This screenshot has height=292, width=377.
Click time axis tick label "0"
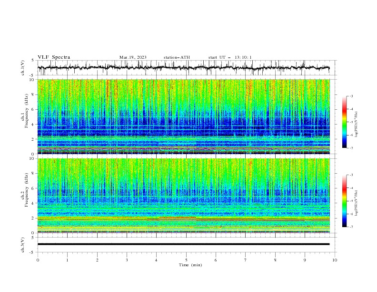[38, 260]
